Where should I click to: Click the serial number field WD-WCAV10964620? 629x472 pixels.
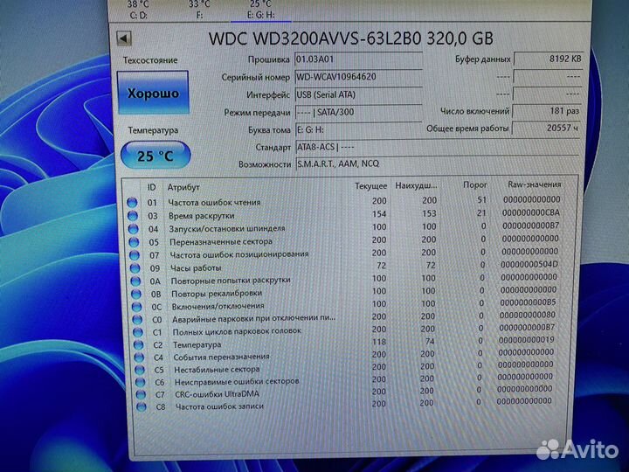[x=358, y=77]
